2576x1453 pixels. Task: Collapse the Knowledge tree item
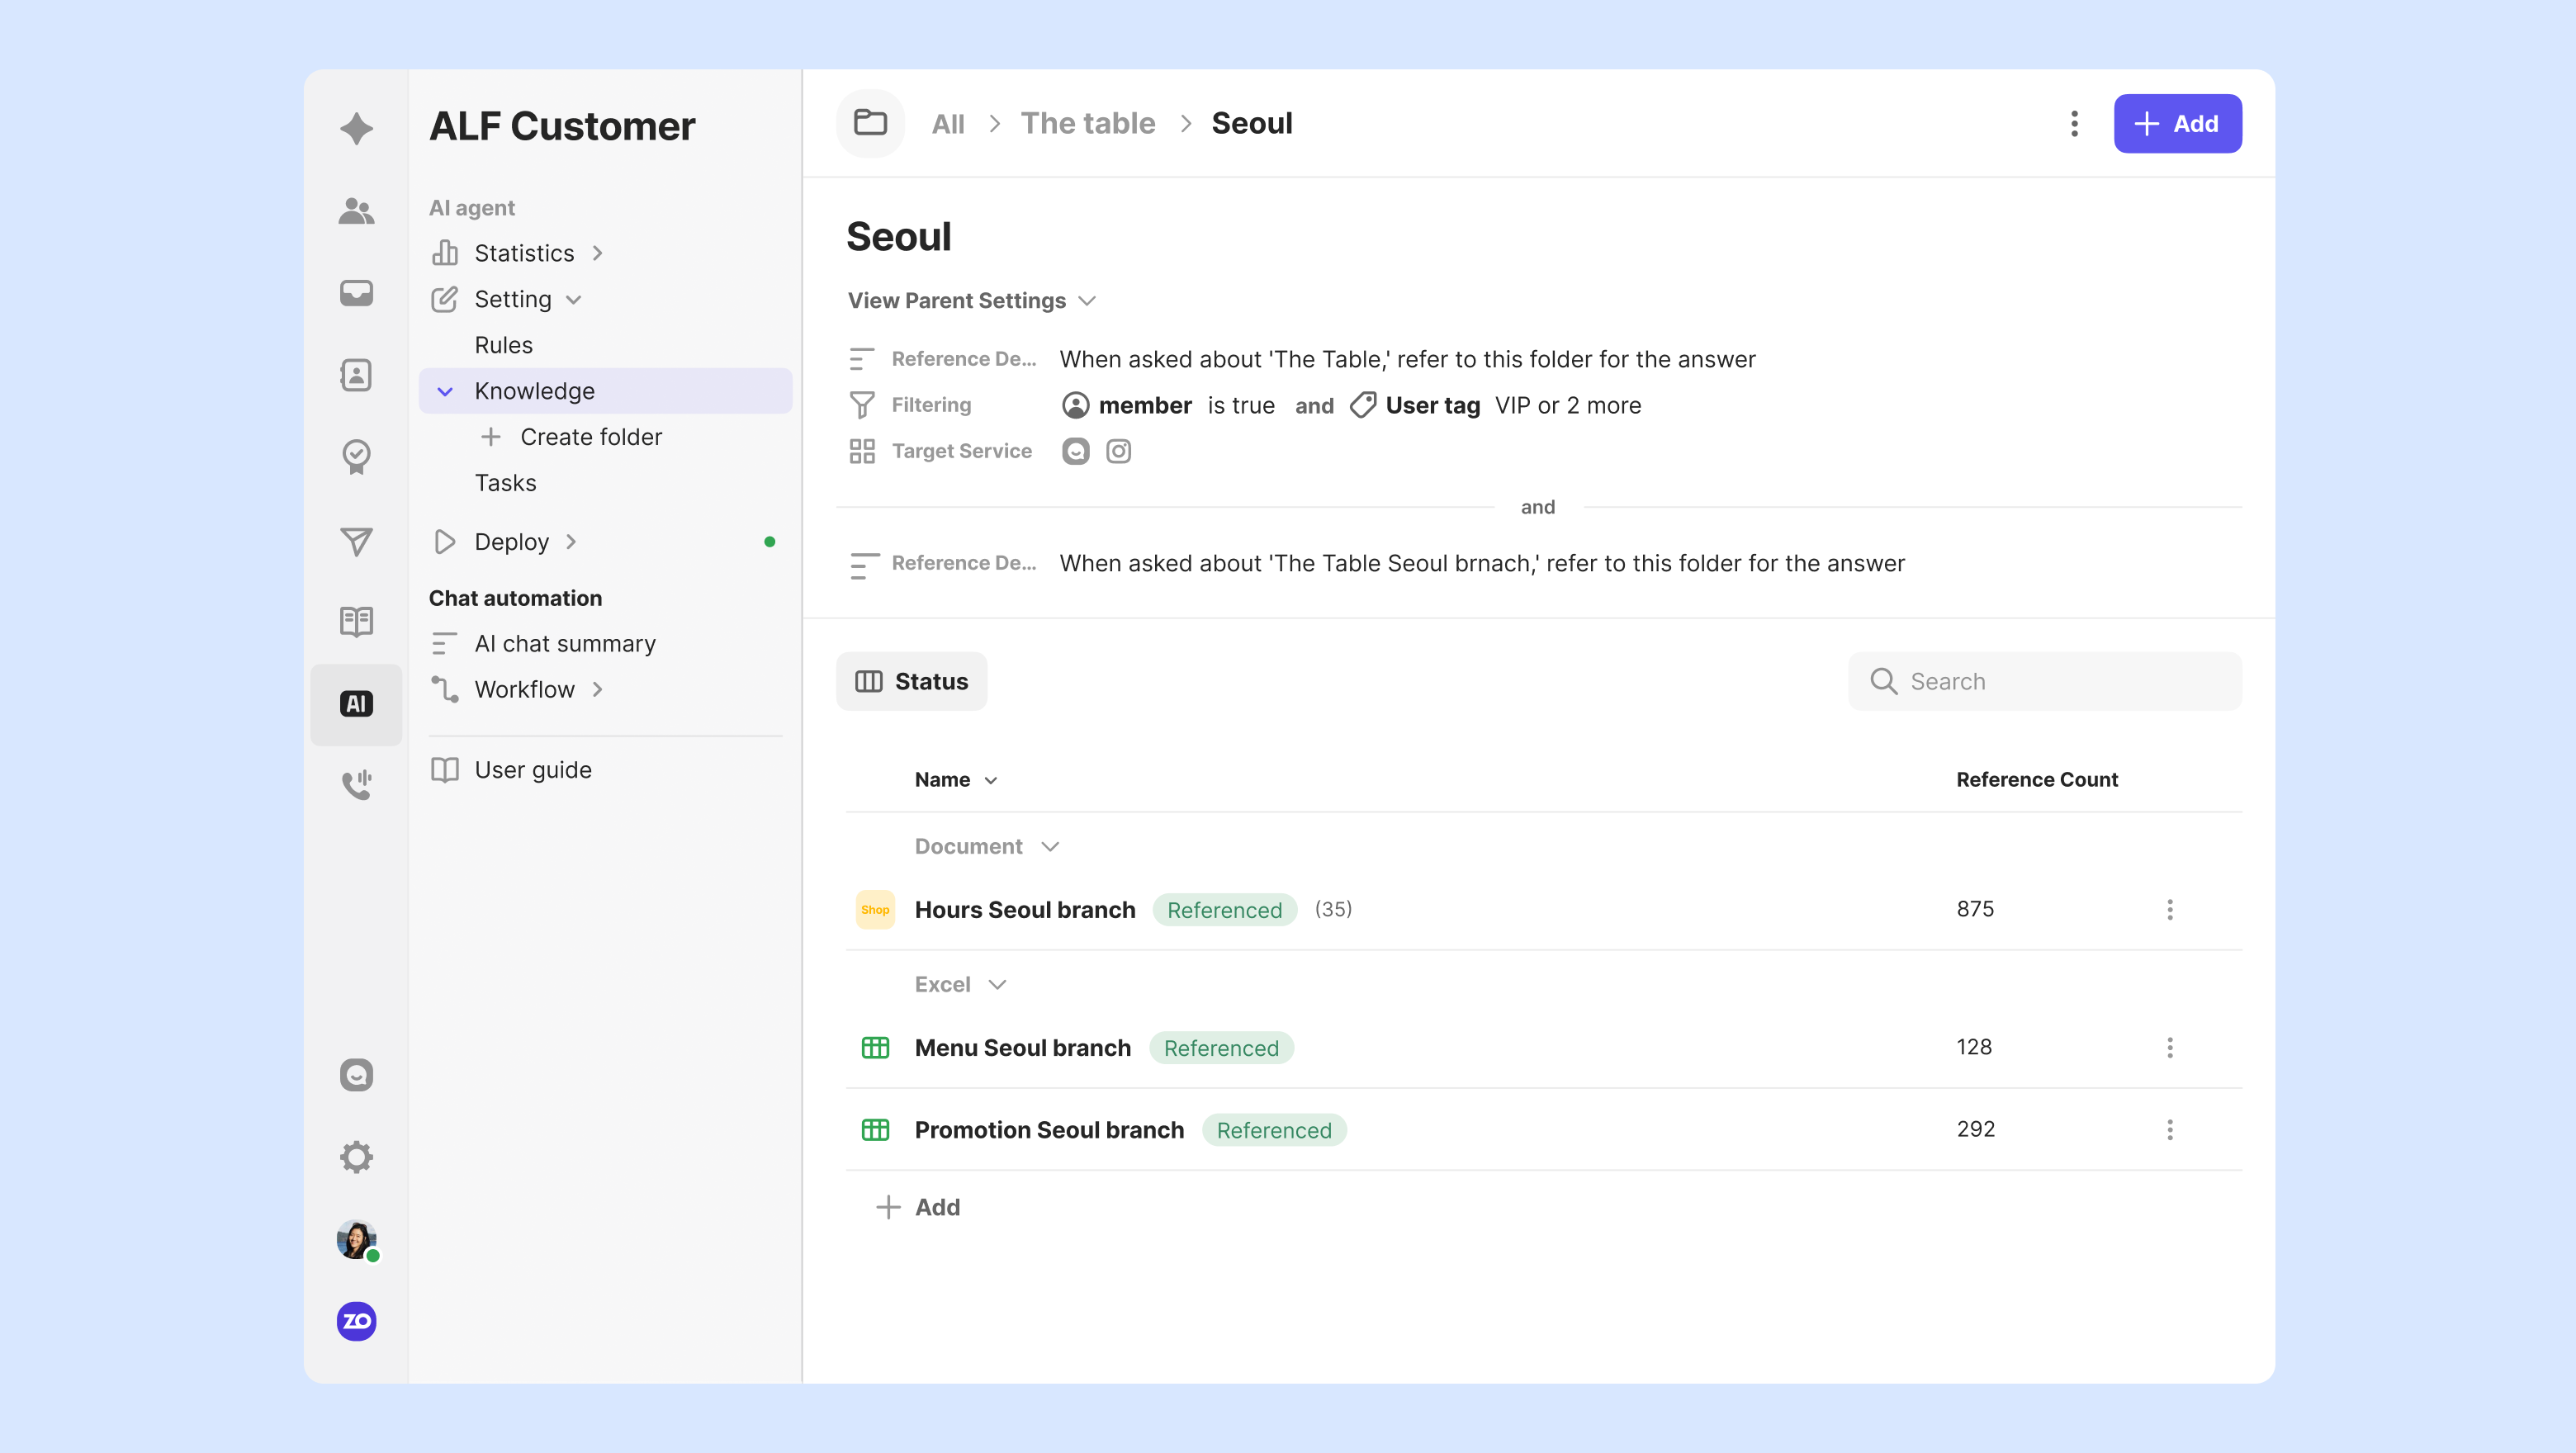point(445,391)
